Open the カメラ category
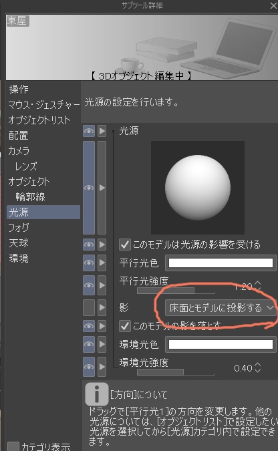 (x=19, y=151)
